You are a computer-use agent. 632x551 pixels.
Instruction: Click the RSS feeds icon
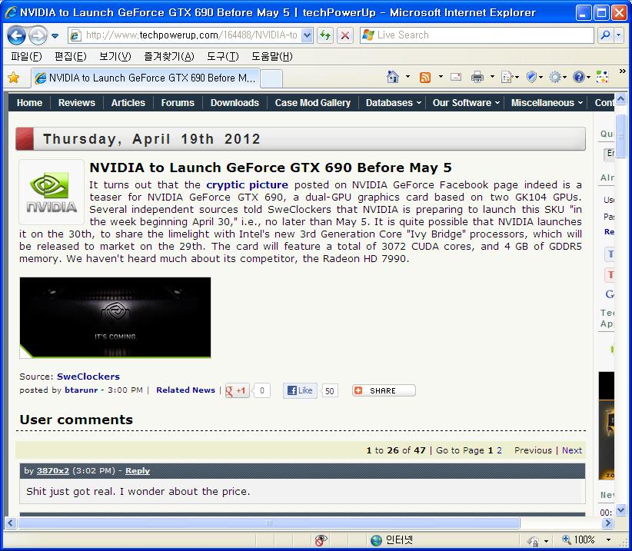pos(425,77)
